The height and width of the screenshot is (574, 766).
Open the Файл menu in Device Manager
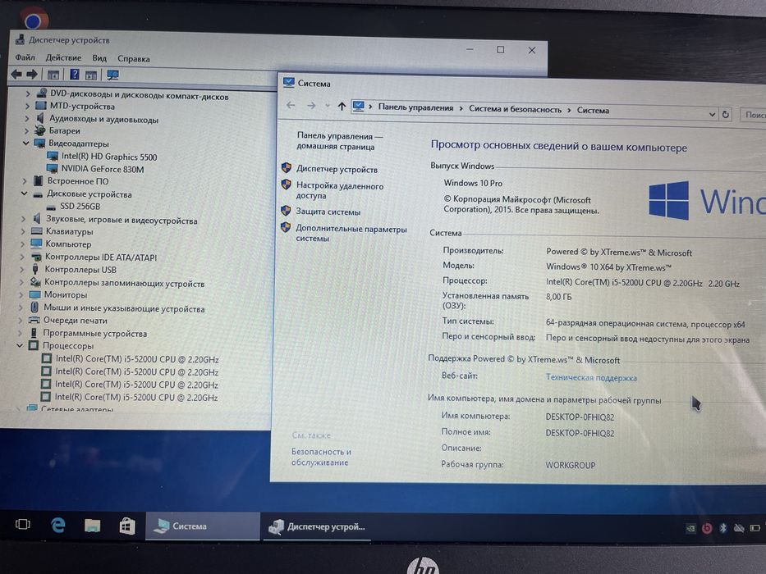pos(25,57)
